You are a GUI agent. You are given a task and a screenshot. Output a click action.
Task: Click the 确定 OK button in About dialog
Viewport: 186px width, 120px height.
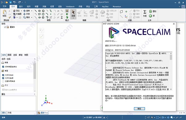pyautogui.click(x=139, y=109)
